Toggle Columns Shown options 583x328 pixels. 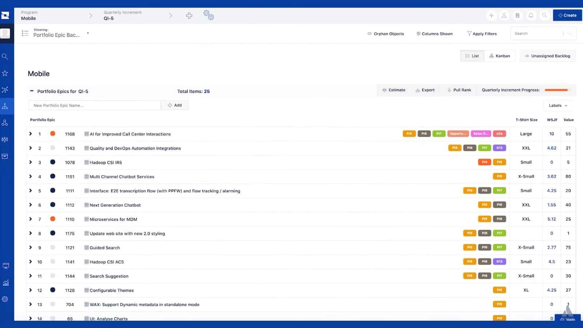pos(434,34)
